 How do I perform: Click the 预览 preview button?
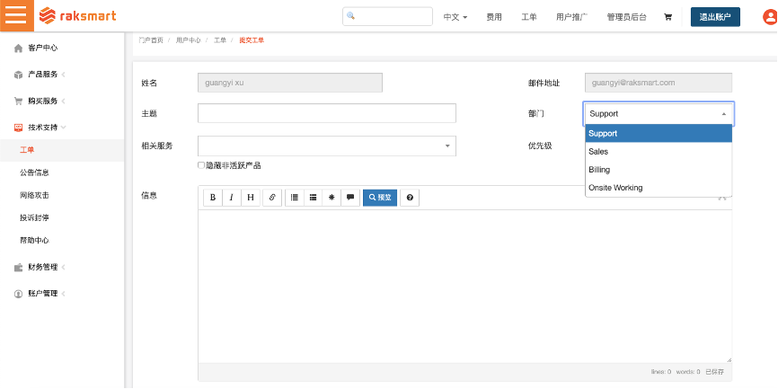pyautogui.click(x=380, y=198)
